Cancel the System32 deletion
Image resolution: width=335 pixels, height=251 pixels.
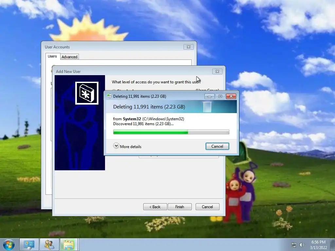pyautogui.click(x=217, y=146)
